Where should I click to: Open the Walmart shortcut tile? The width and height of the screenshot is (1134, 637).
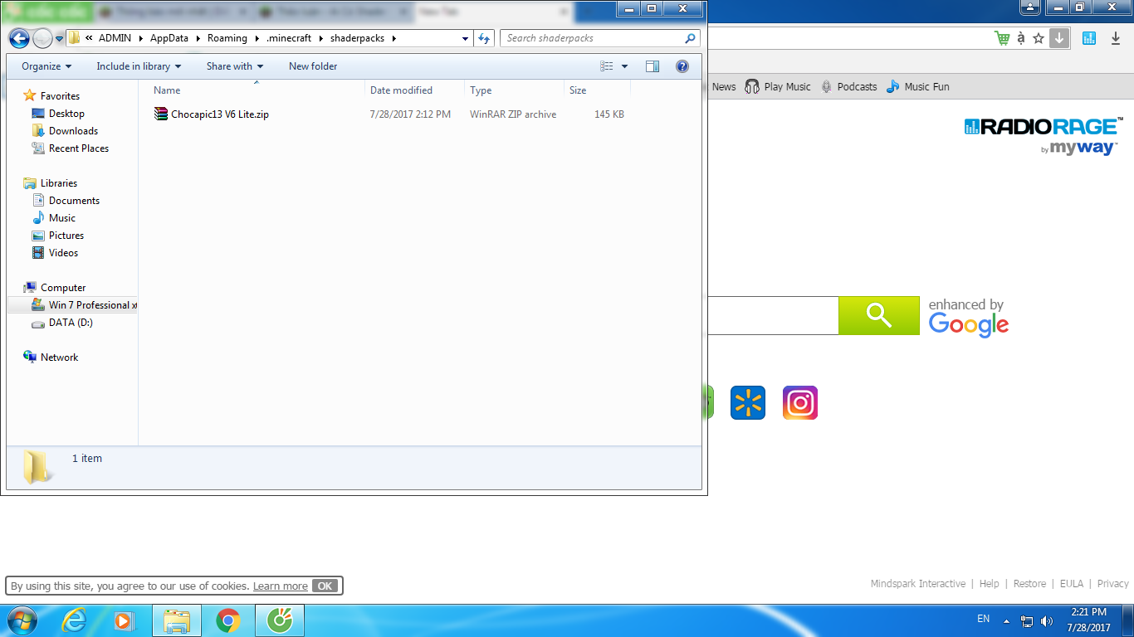[748, 403]
